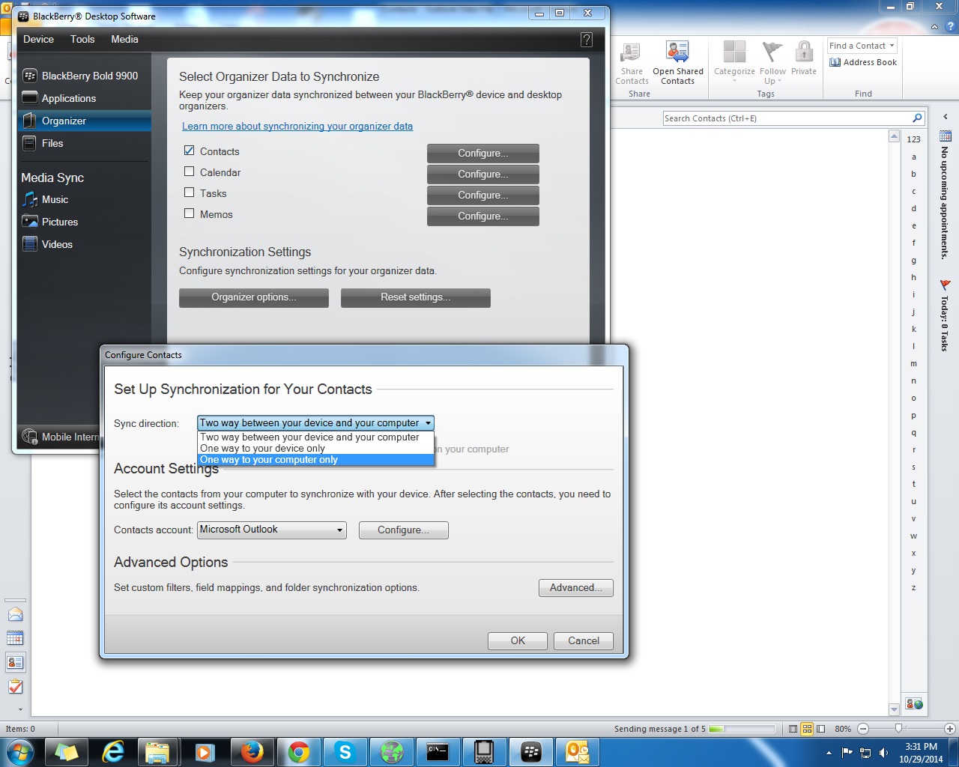
Task: Uncheck the Contacts checkbox
Action: [x=189, y=151]
